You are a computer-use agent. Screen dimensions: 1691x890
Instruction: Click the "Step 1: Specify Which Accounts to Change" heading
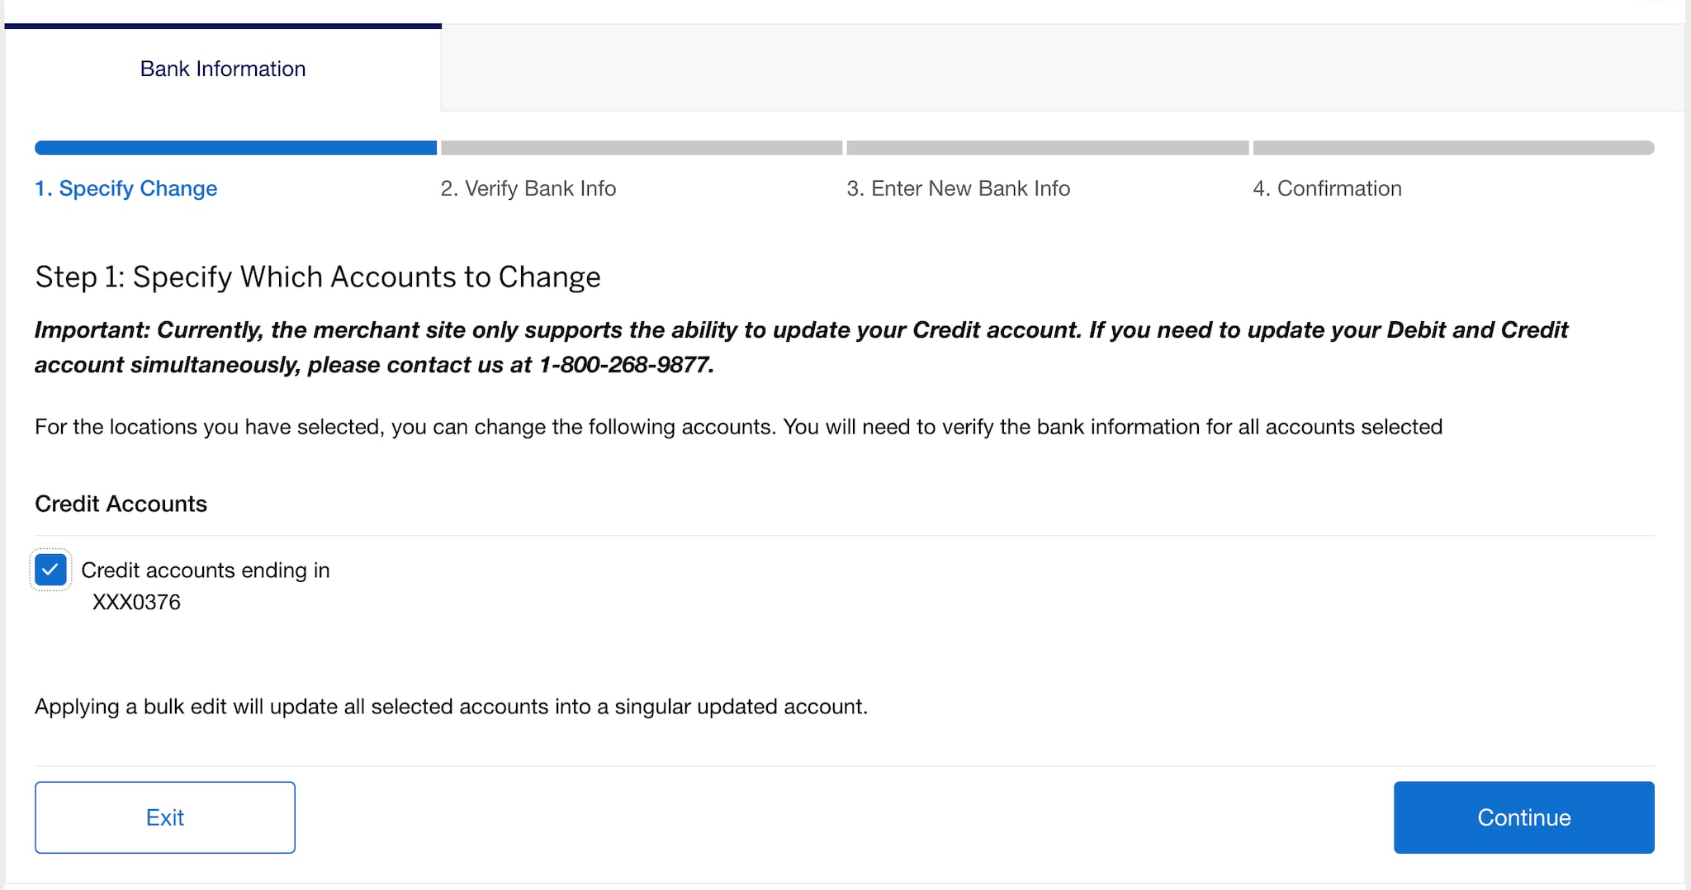tap(317, 277)
